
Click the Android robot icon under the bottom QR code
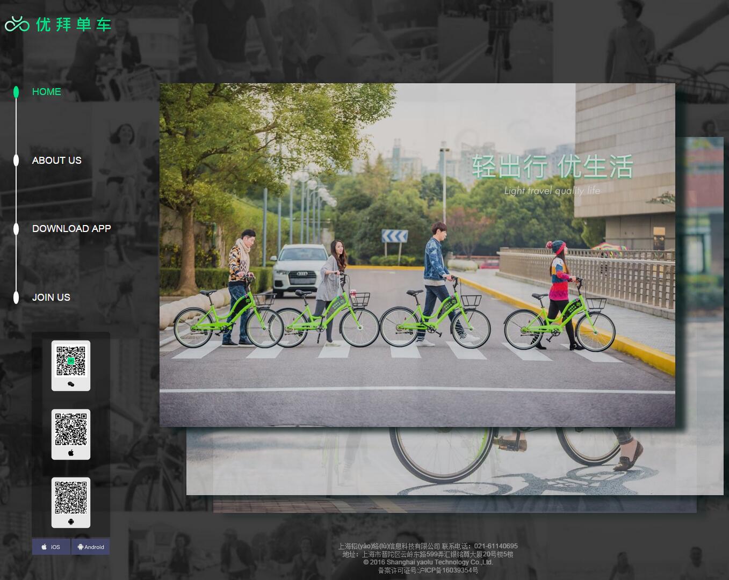pos(71,521)
